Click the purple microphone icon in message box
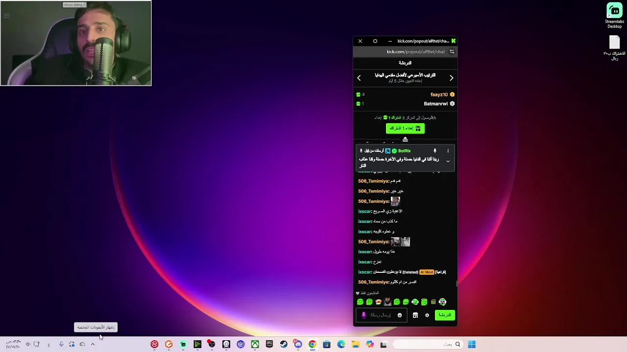Screen dimensions: 627x352 363,315
